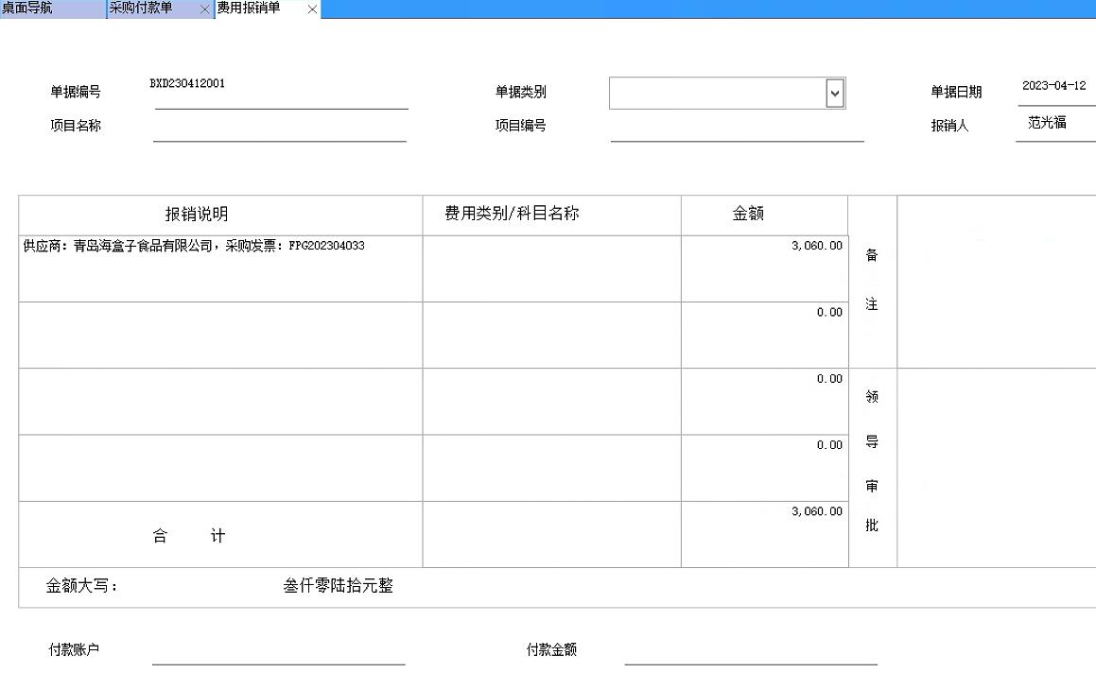Select the 费用报销单 tab
1096x690 pixels.
click(x=250, y=9)
